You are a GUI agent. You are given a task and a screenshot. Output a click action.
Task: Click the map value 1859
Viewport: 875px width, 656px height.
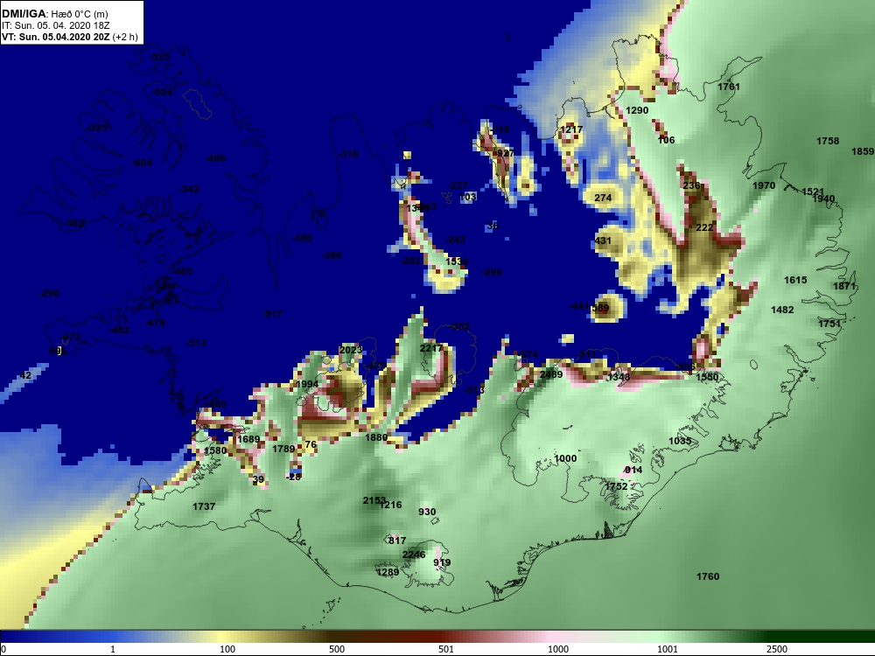[863, 151]
